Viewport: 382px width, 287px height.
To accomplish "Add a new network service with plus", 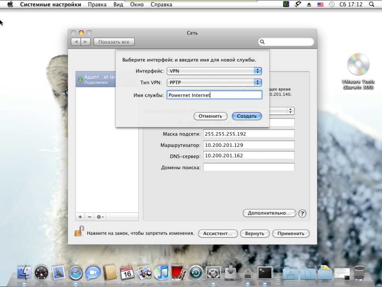I will (80, 217).
